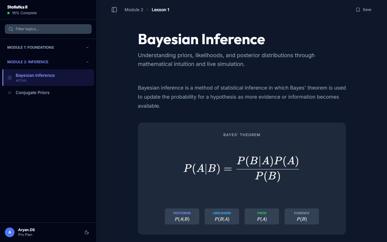This screenshot has height=242, width=387.
Task: Go to Module 2 breadcrumb
Action: 134,10
